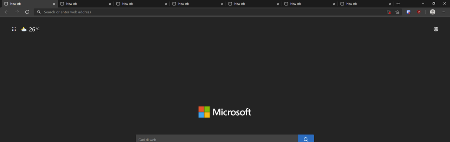The image size is (450, 142).
Task: Close the seventh New tab
Action: point(390,4)
